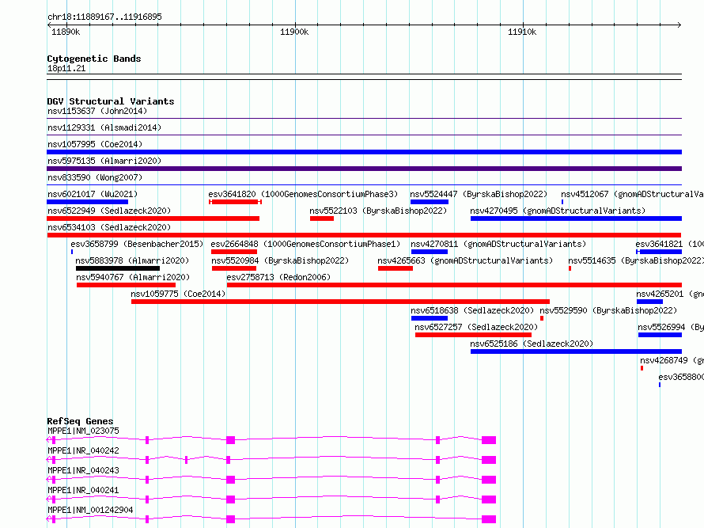Open the nsv6021017 (Wu2021) variant
This screenshot has width=704, height=528.
tap(93, 194)
